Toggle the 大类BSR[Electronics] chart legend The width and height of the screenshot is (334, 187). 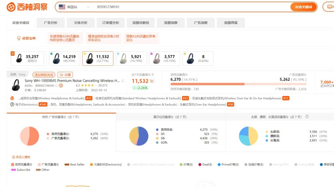(x=106, y=164)
